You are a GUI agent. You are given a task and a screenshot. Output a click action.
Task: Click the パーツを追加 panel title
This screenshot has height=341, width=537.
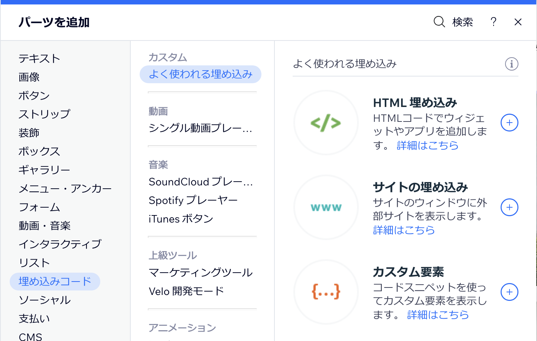54,22
